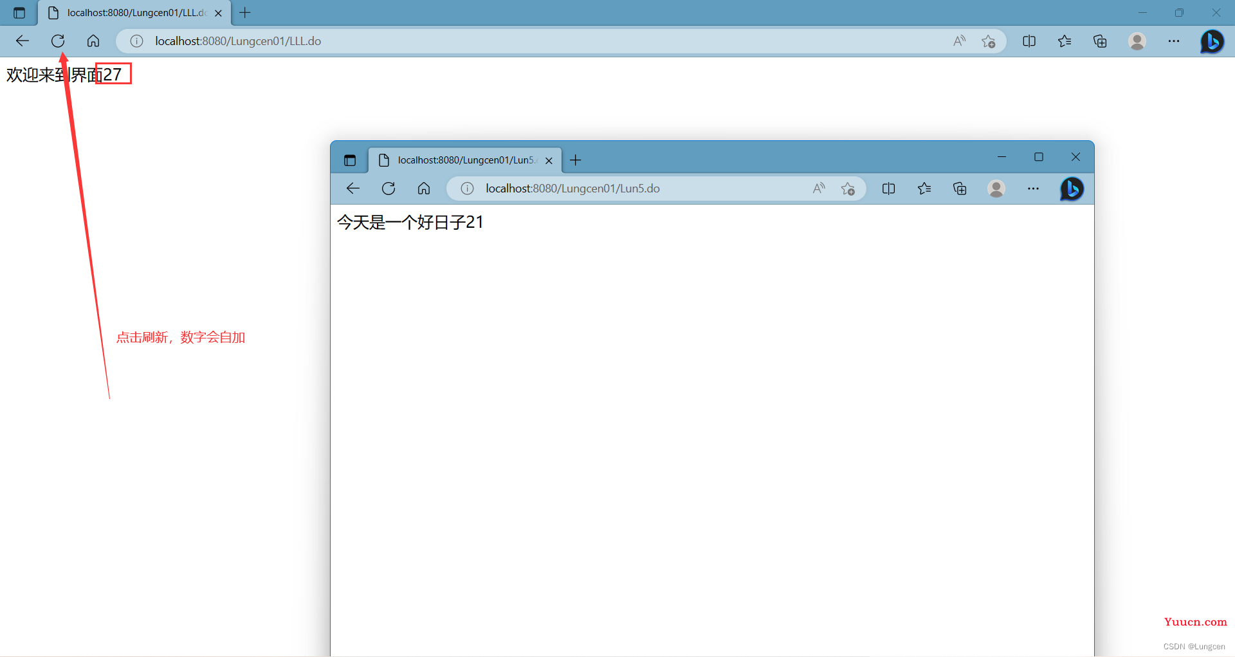Open home page in the Lun5.do window
The image size is (1235, 657).
424,189
